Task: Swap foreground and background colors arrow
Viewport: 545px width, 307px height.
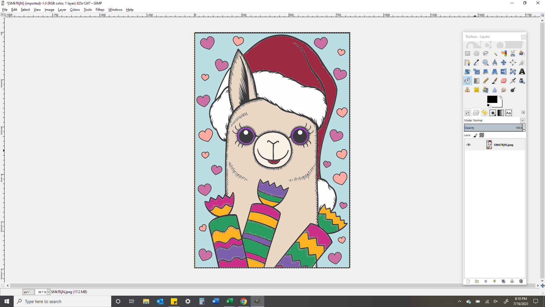Action: click(x=501, y=97)
